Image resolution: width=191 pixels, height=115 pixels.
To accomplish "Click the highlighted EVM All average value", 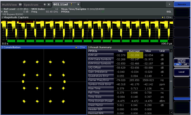I will 135,55.
